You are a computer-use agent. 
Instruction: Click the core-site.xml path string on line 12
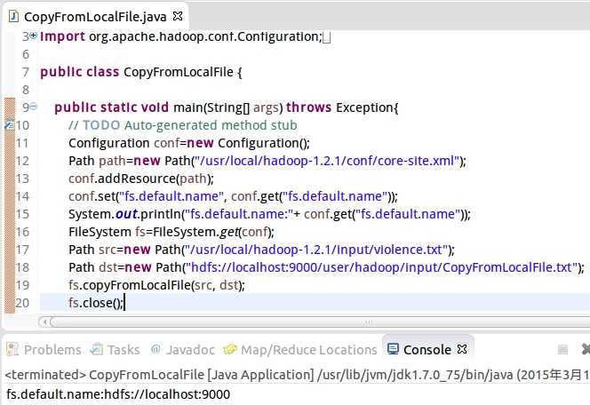pyautogui.click(x=327, y=161)
